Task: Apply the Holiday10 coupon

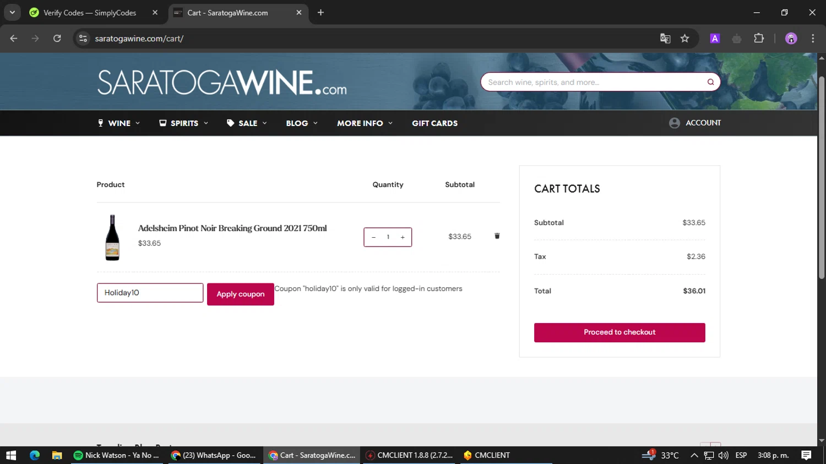Action: pyautogui.click(x=241, y=294)
